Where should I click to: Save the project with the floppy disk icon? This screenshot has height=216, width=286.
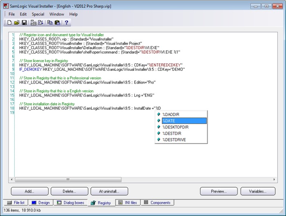[24, 22]
